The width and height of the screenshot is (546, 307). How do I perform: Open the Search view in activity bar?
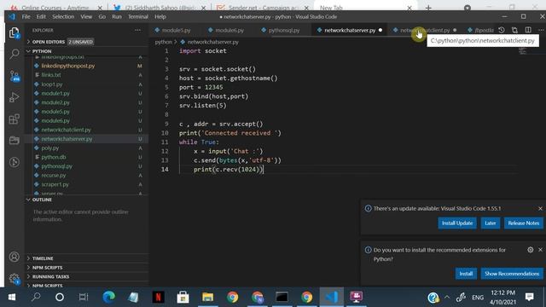click(14, 54)
